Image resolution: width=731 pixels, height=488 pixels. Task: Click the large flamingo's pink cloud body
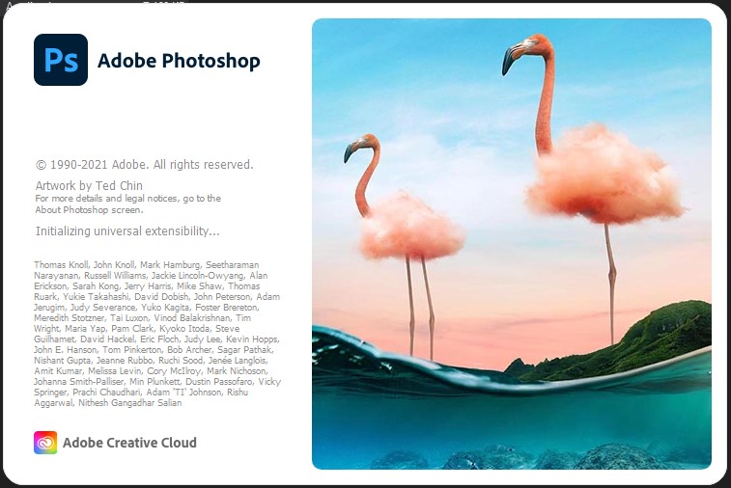(604, 175)
